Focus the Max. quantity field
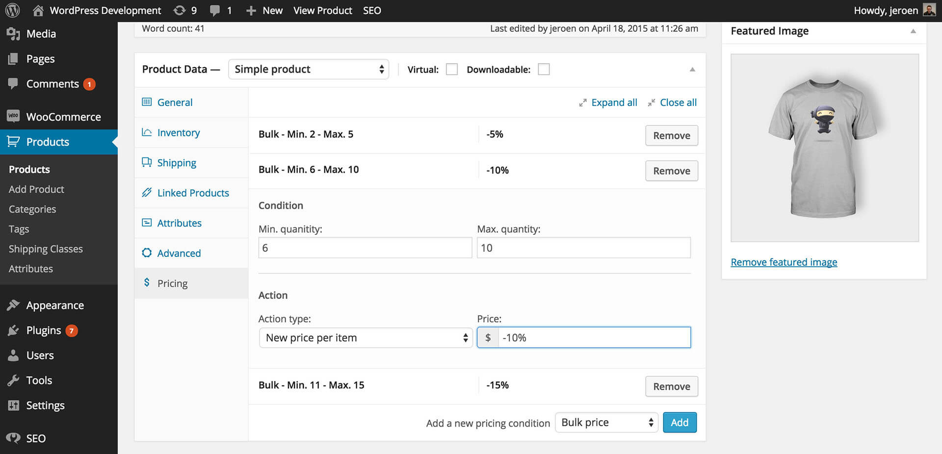942x454 pixels. pos(584,248)
